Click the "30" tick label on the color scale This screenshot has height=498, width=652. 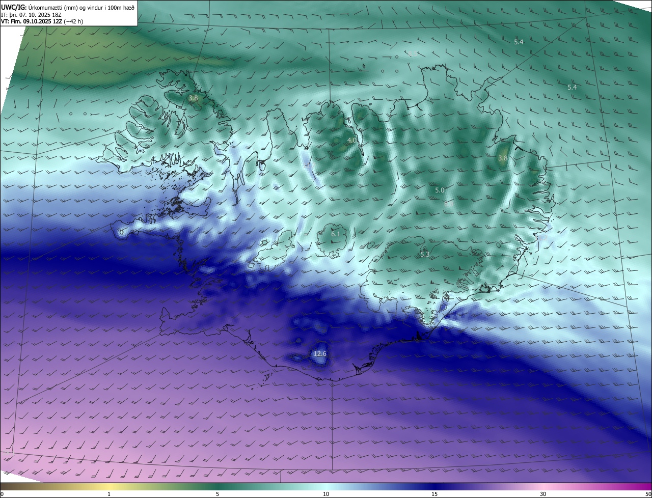(543, 494)
